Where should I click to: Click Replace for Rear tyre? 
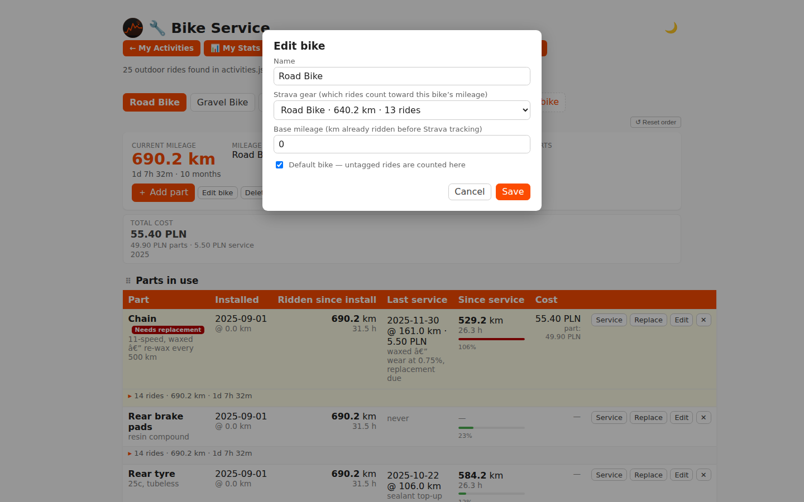click(x=648, y=475)
